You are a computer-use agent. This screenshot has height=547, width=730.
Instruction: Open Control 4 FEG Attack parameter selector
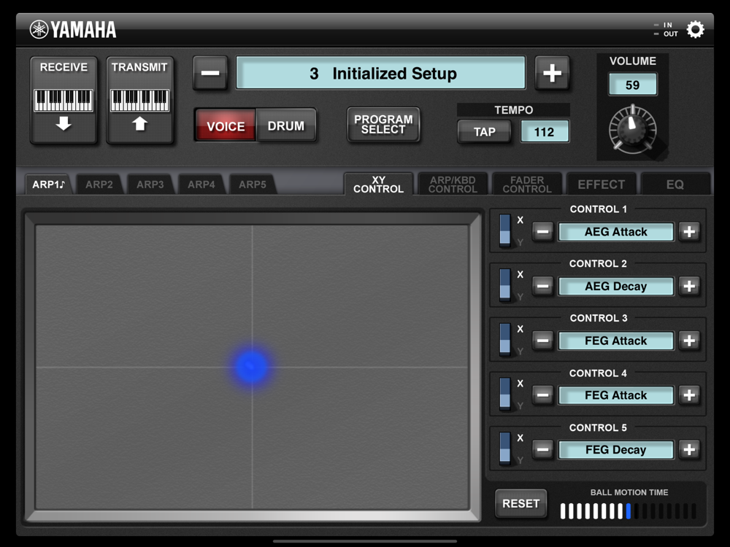[616, 395]
